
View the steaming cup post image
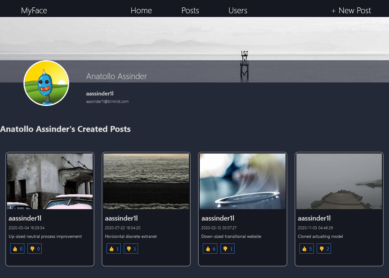(x=243, y=181)
